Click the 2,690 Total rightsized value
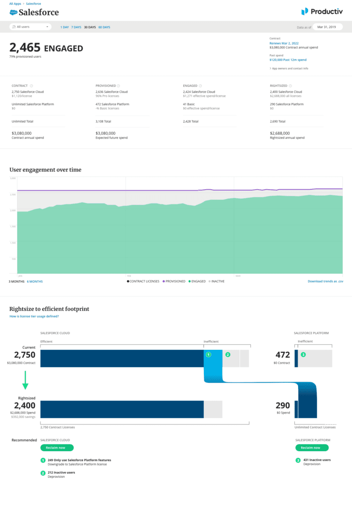 coord(277,122)
